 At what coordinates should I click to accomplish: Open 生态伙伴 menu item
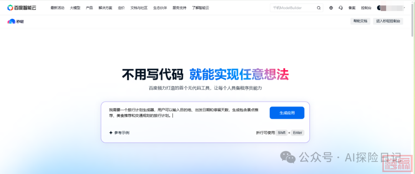click(160, 8)
